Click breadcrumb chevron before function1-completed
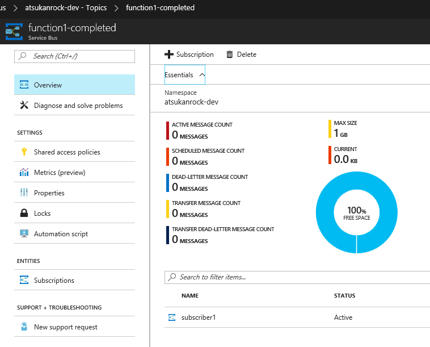Screen dimensions: 430x347 [x=116, y=8]
